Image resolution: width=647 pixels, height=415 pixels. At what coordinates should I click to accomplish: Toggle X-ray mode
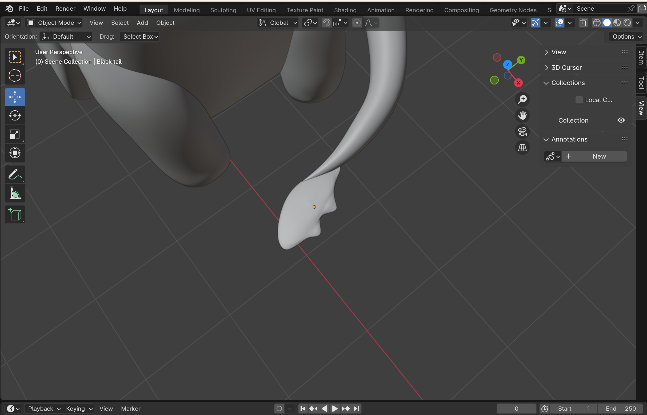tap(583, 23)
